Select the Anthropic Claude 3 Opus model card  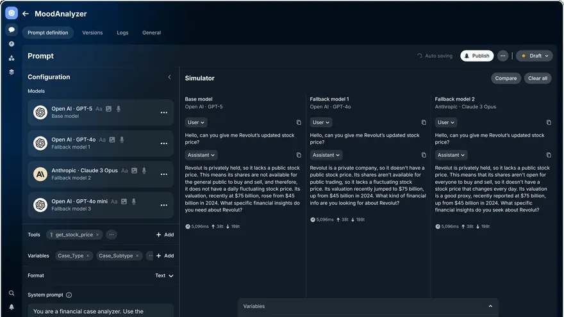[x=101, y=174]
